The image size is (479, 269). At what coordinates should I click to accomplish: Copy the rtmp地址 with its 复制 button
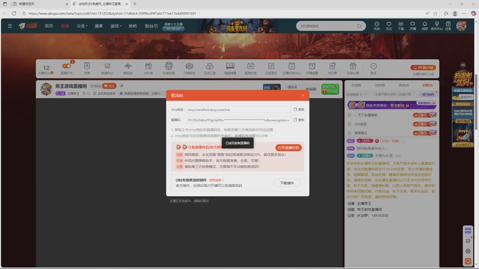(299, 109)
